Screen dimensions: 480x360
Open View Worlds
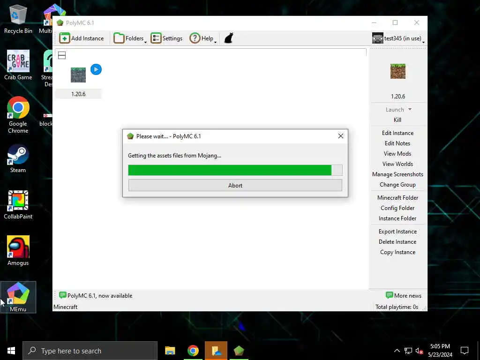point(397,164)
